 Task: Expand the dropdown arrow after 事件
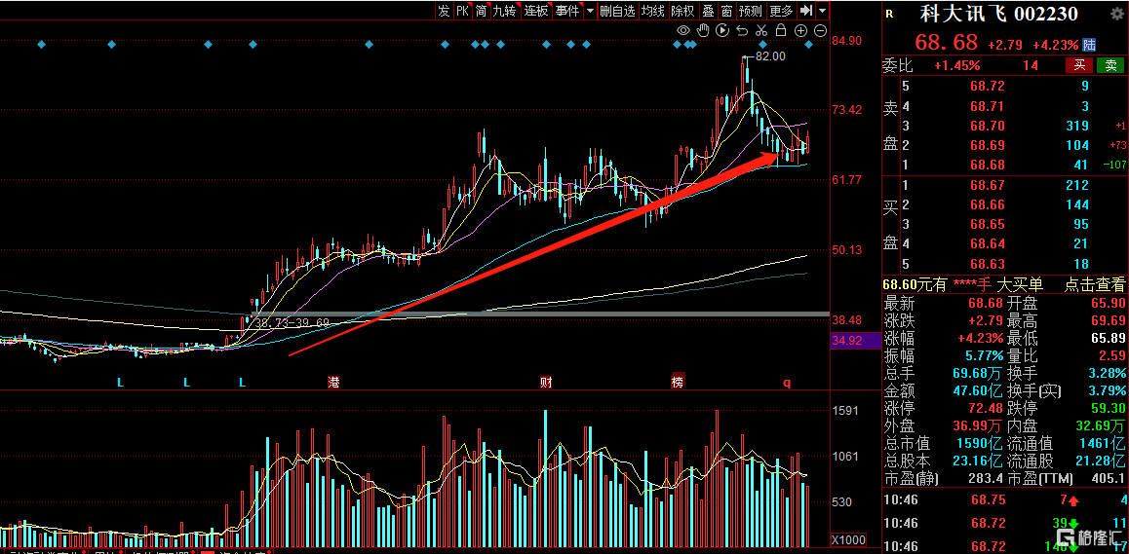pyautogui.click(x=591, y=11)
